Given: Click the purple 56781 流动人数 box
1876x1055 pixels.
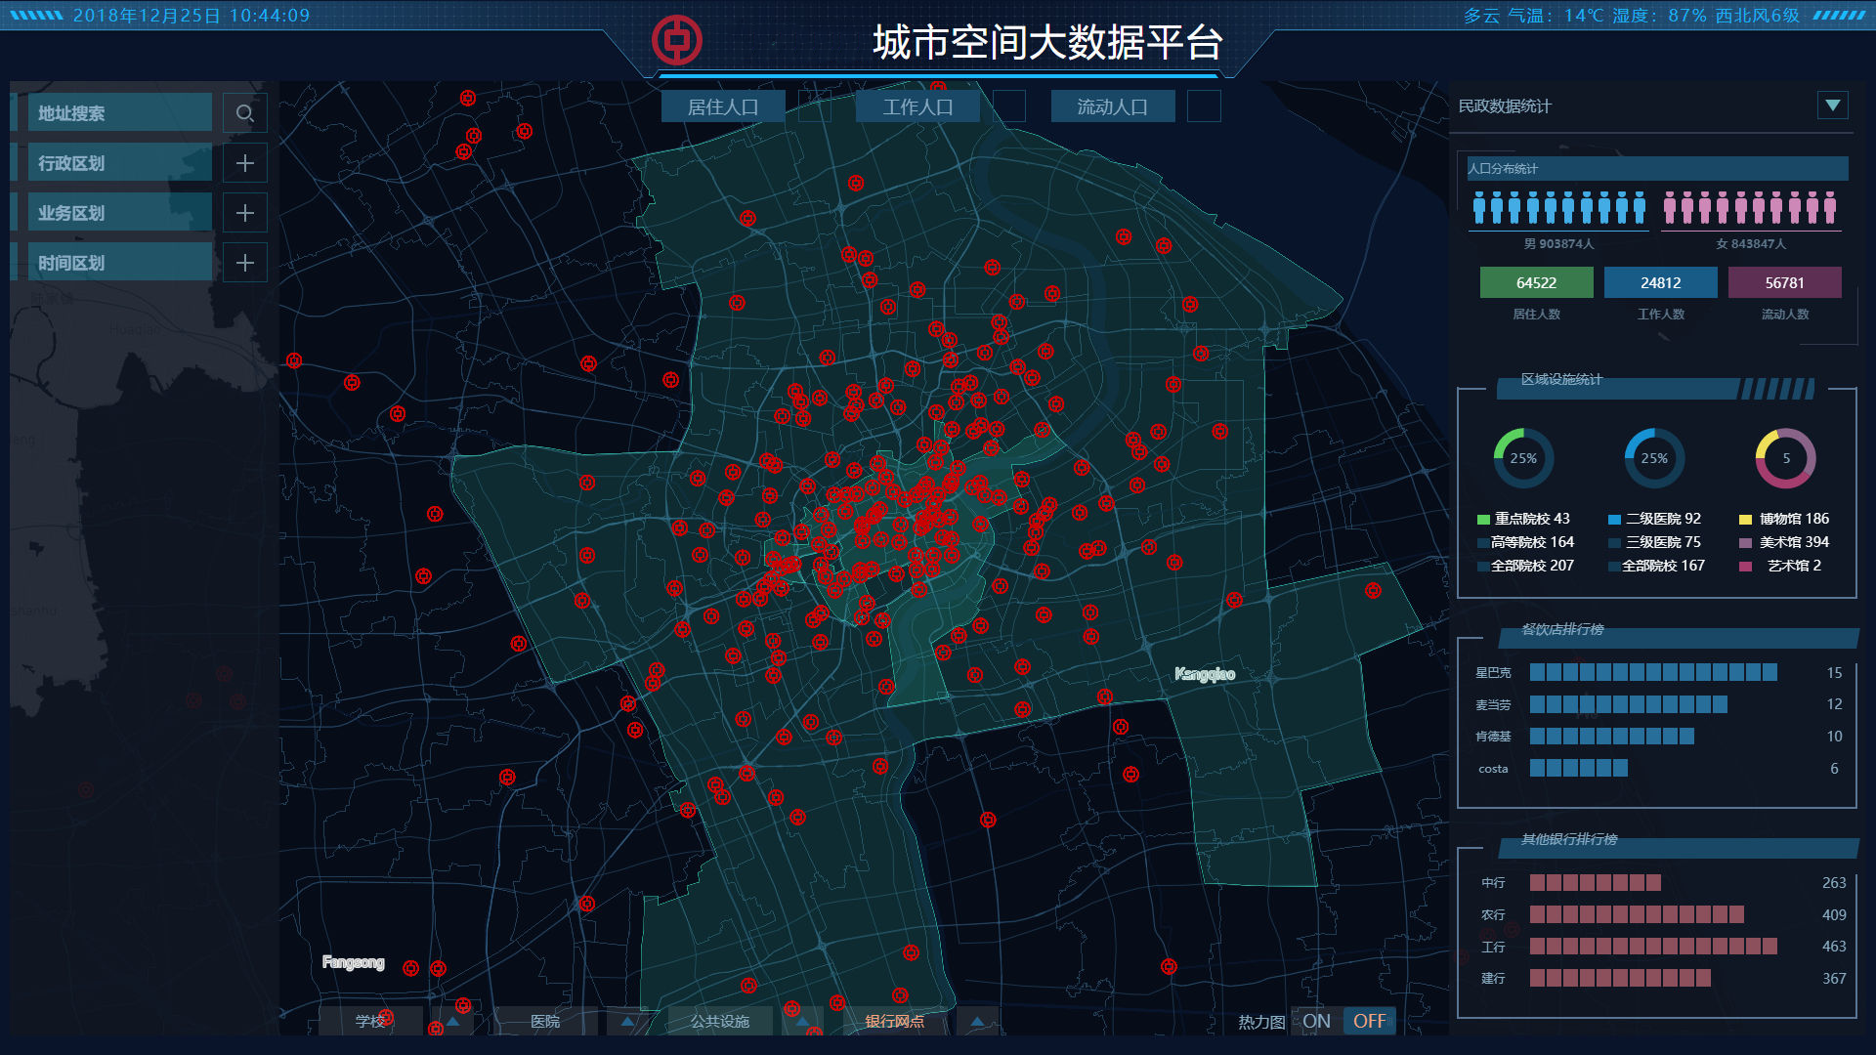Looking at the screenshot, I should (x=1784, y=282).
